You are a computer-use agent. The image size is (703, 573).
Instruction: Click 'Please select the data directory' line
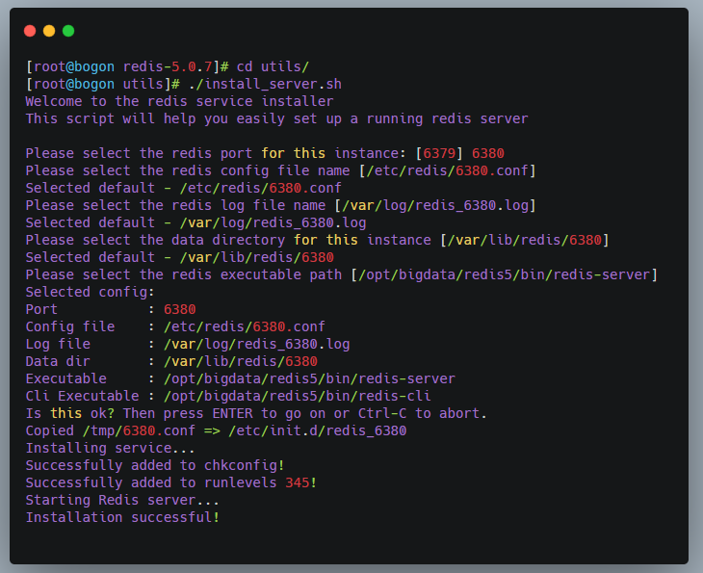tap(317, 240)
